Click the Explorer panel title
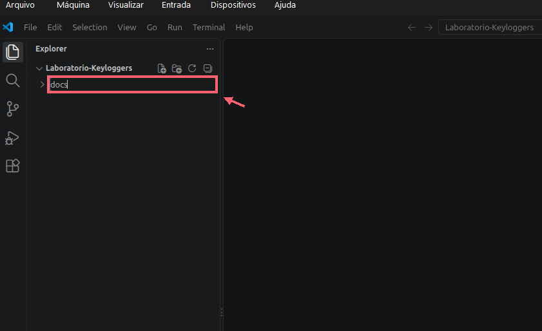This screenshot has width=542, height=331. [x=51, y=49]
